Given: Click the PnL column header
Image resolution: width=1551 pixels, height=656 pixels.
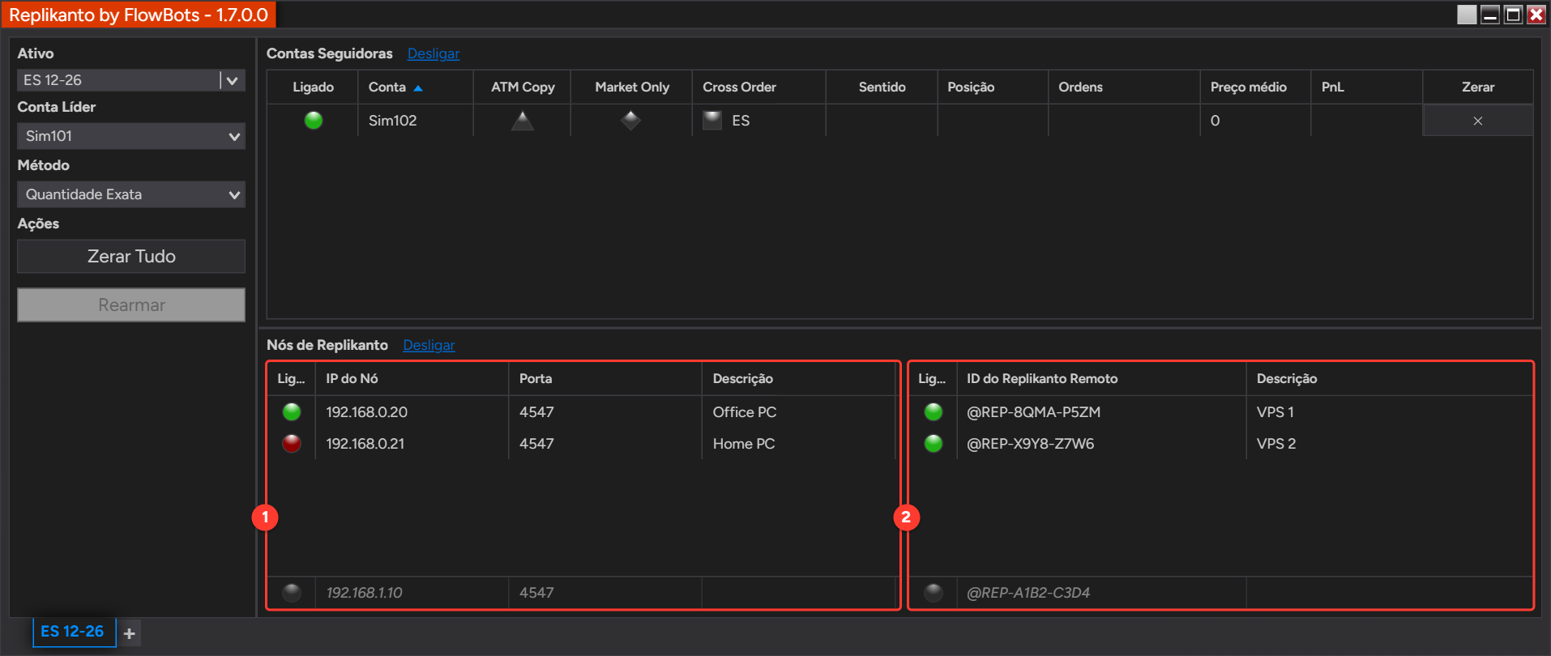Looking at the screenshot, I should 1366,87.
